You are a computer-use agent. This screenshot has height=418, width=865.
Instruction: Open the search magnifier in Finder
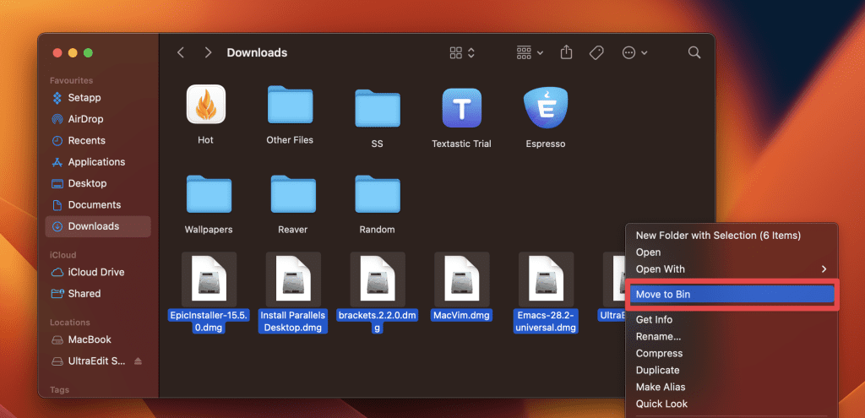(694, 52)
